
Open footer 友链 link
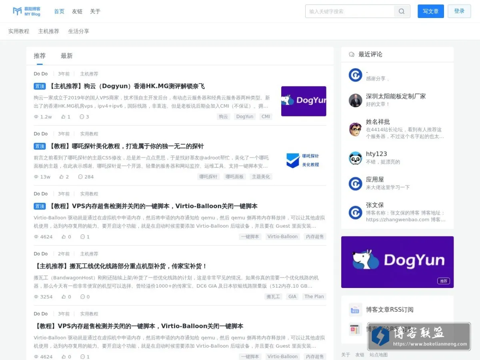pyautogui.click(x=360, y=355)
